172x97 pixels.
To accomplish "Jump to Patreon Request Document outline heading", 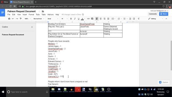I will [13, 35].
